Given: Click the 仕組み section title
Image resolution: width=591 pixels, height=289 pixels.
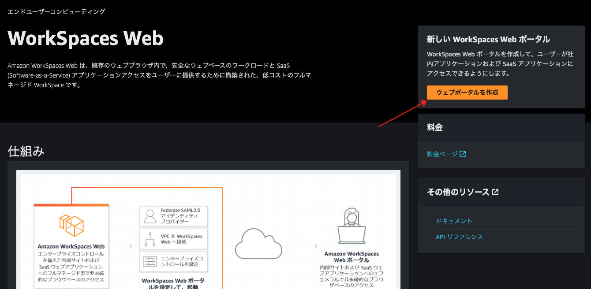Looking at the screenshot, I should click(x=26, y=151).
